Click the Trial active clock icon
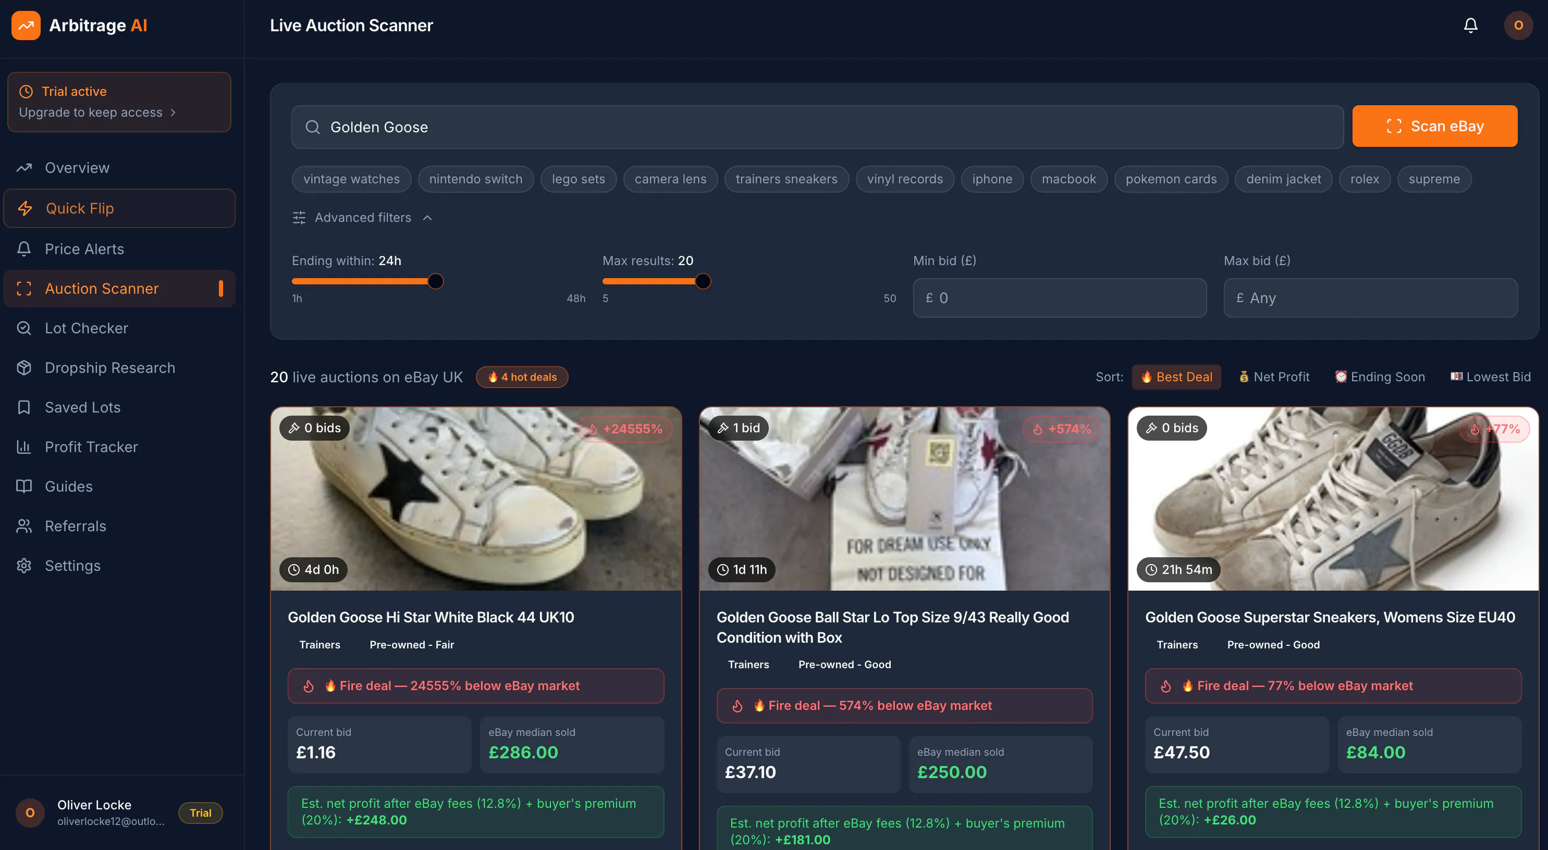 (x=26, y=91)
